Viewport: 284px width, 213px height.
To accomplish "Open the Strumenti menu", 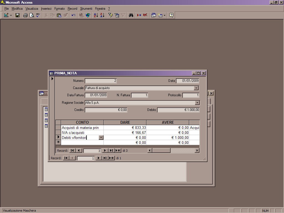I will (86, 9).
